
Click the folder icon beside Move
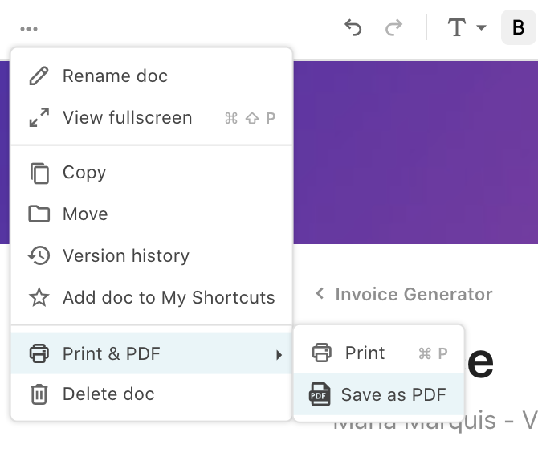coord(39,214)
